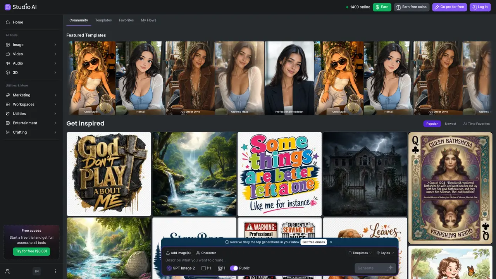Image resolution: width=496 pixels, height=279 pixels.
Task: Expand the Entertainment menu chevron
Action: 55,123
